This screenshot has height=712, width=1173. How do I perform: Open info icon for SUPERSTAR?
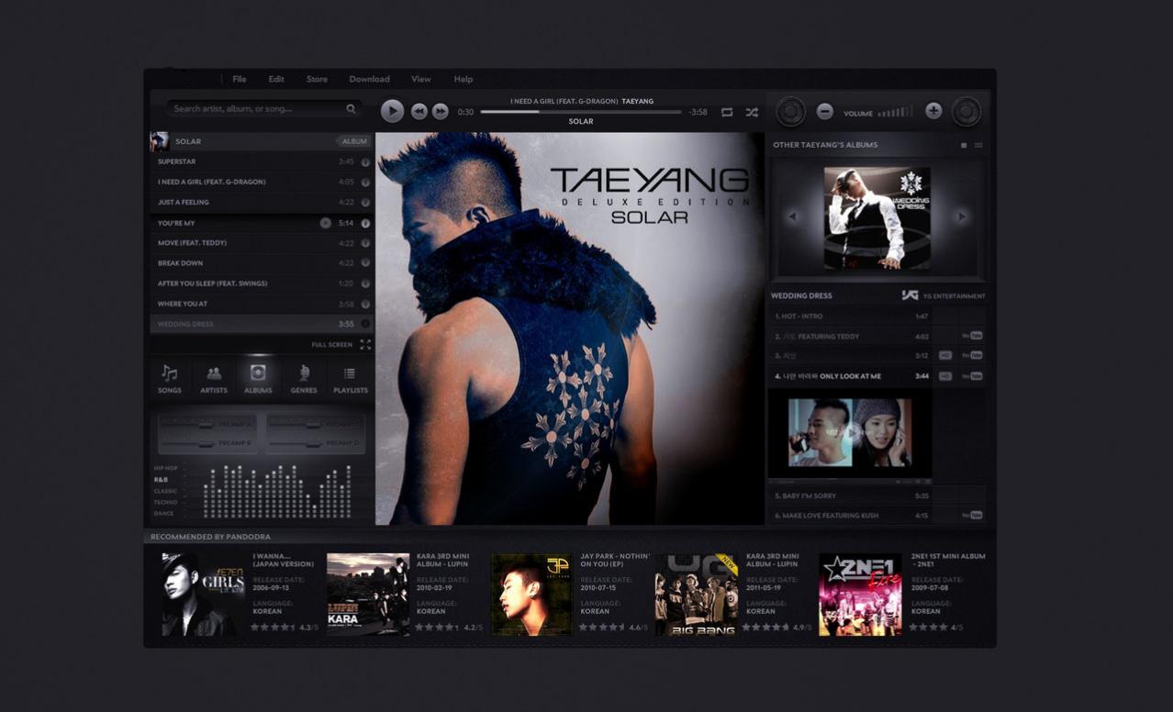coord(365,161)
